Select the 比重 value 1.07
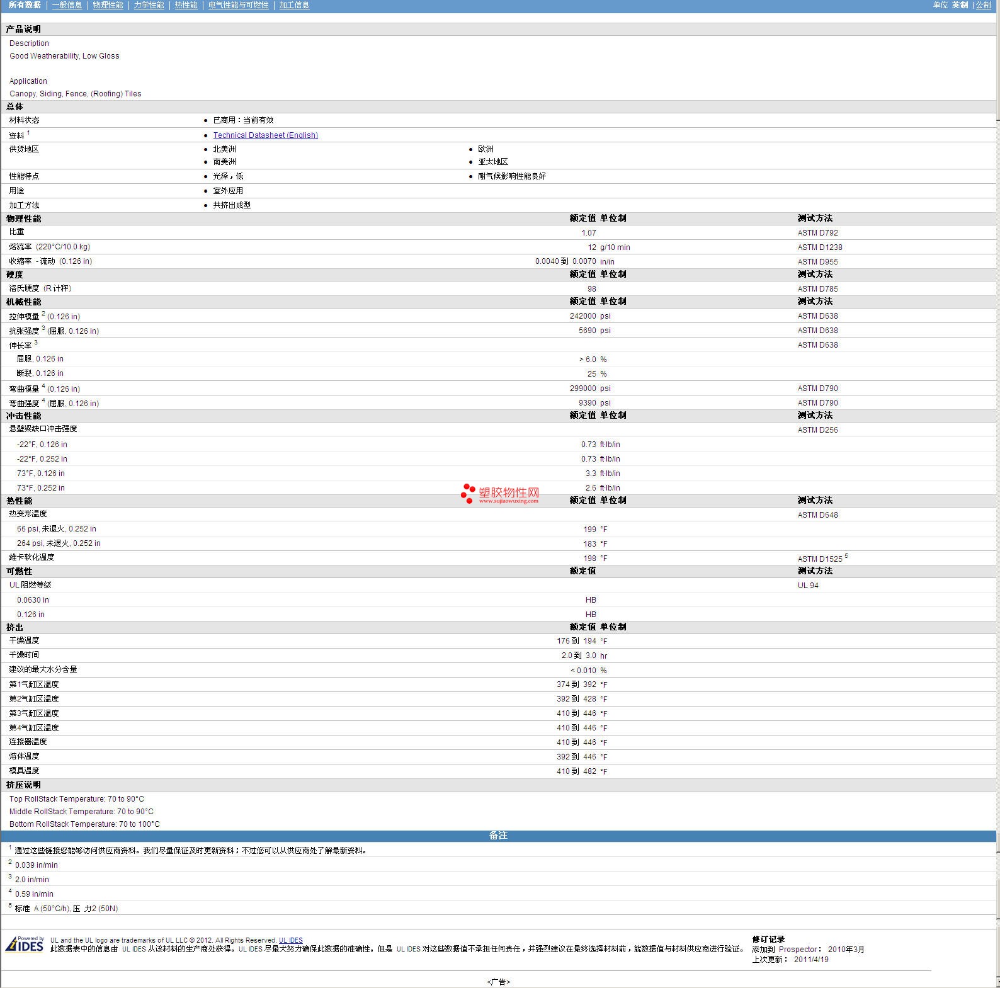This screenshot has width=1000, height=988. [x=588, y=233]
